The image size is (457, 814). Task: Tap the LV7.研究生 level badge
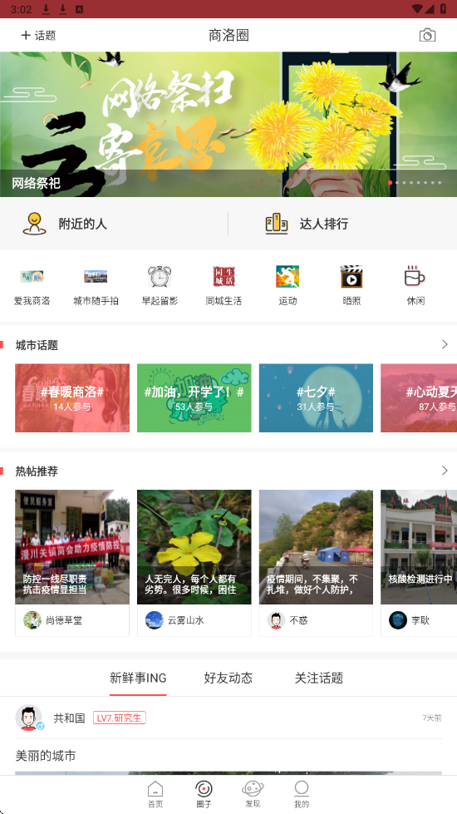click(120, 718)
